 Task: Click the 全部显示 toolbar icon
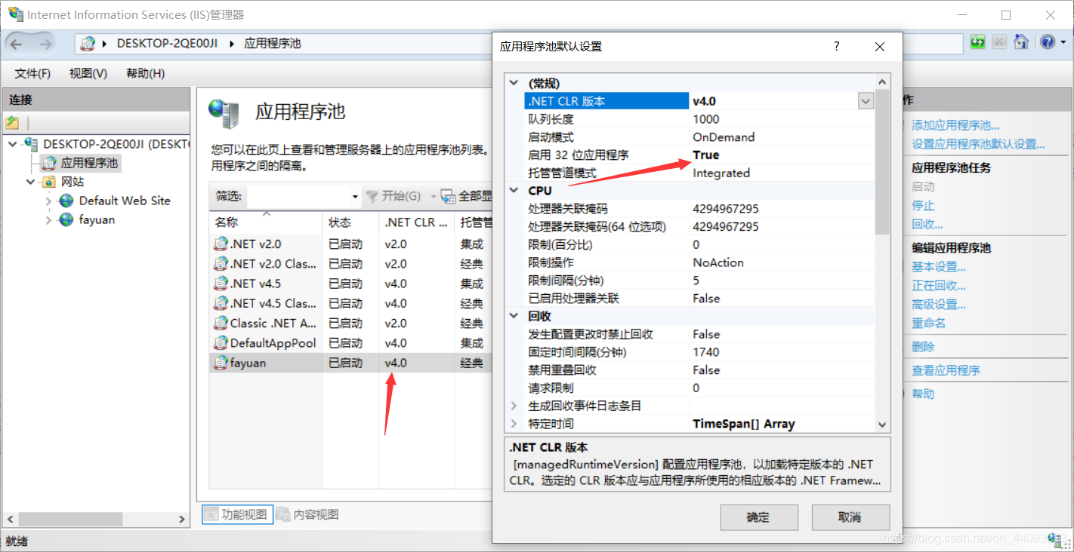coord(449,196)
